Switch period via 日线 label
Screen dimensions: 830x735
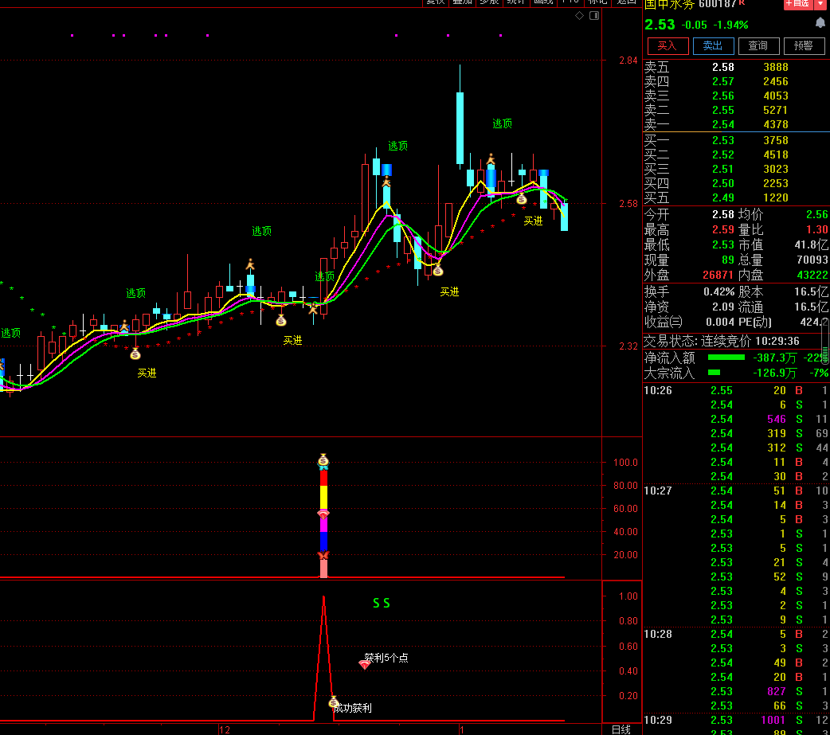pos(621,729)
